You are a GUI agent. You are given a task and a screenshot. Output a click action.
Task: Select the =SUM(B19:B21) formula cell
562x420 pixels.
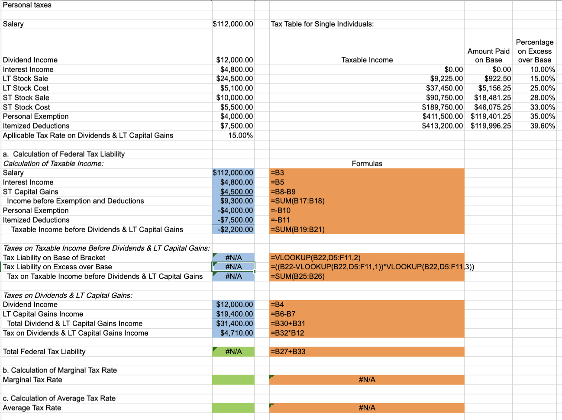(x=367, y=229)
